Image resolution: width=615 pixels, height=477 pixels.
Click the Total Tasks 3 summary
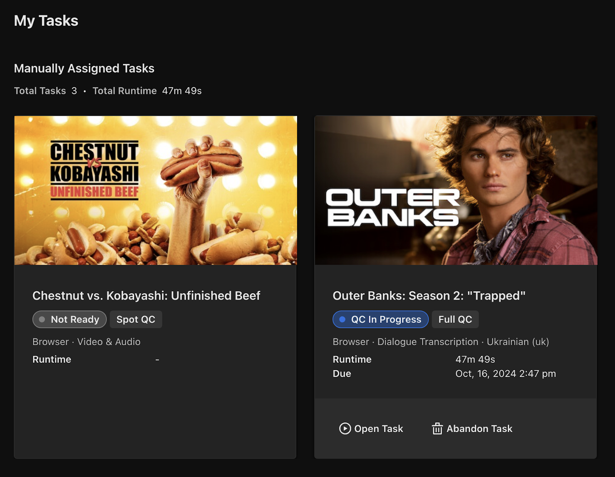coord(45,91)
